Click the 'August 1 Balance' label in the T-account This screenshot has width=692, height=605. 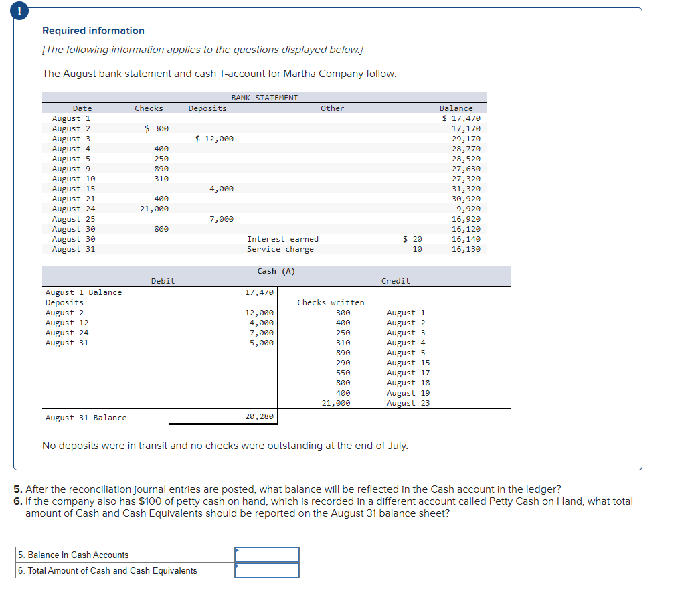coord(84,292)
